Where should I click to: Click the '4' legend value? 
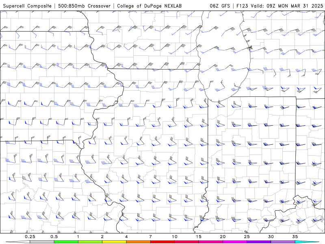click(x=126, y=237)
